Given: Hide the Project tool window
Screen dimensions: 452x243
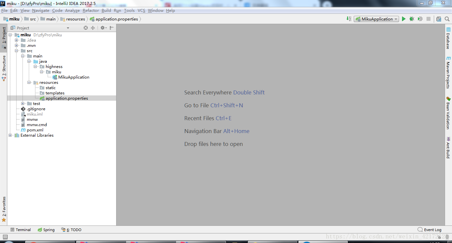Looking at the screenshot, I should 112,28.
